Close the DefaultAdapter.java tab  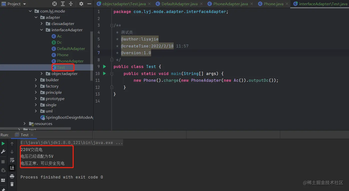pos(201,4)
